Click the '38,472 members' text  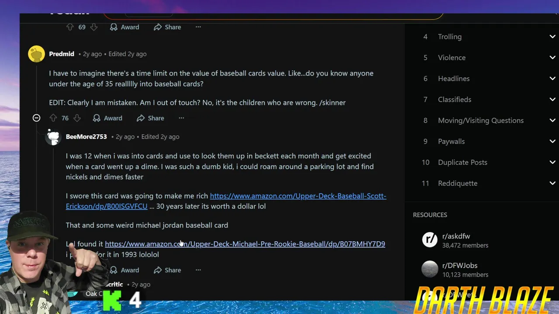tap(465, 246)
